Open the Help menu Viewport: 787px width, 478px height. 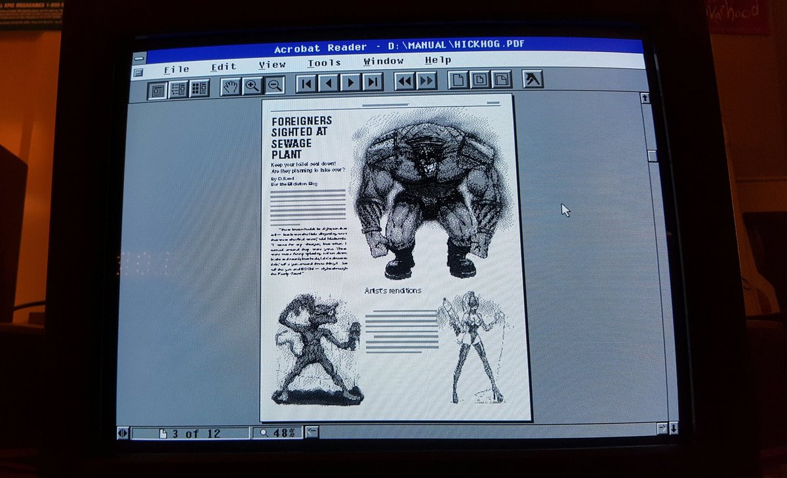(x=437, y=60)
